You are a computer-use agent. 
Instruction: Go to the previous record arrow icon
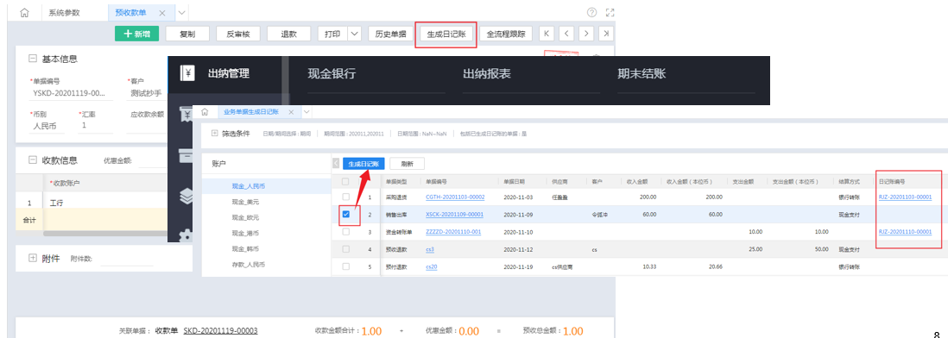(x=566, y=34)
